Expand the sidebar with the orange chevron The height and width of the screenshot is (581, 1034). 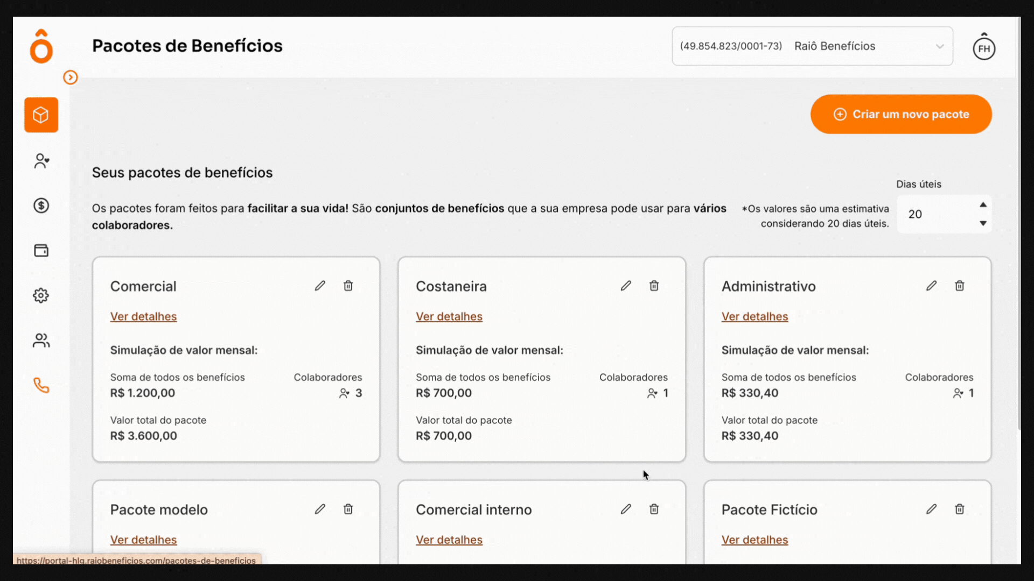click(x=70, y=77)
